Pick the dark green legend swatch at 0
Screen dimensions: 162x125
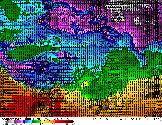(x=33, y=122)
